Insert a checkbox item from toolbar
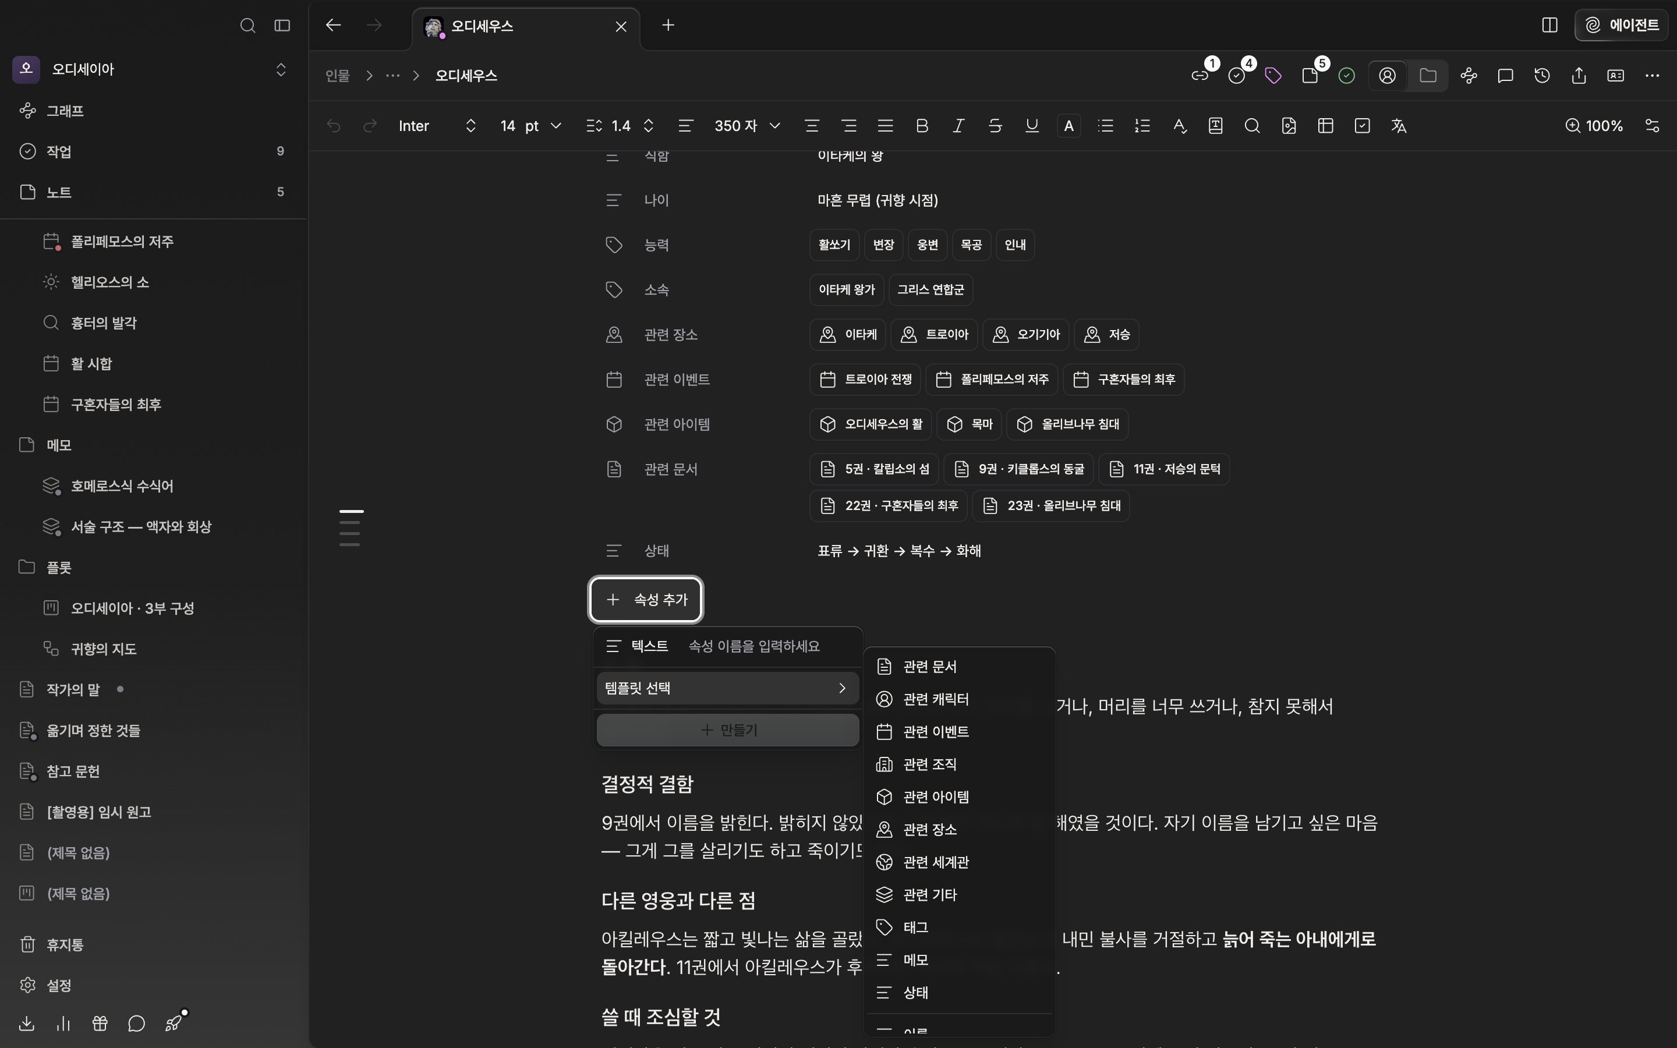The image size is (1677, 1048). pyautogui.click(x=1363, y=125)
